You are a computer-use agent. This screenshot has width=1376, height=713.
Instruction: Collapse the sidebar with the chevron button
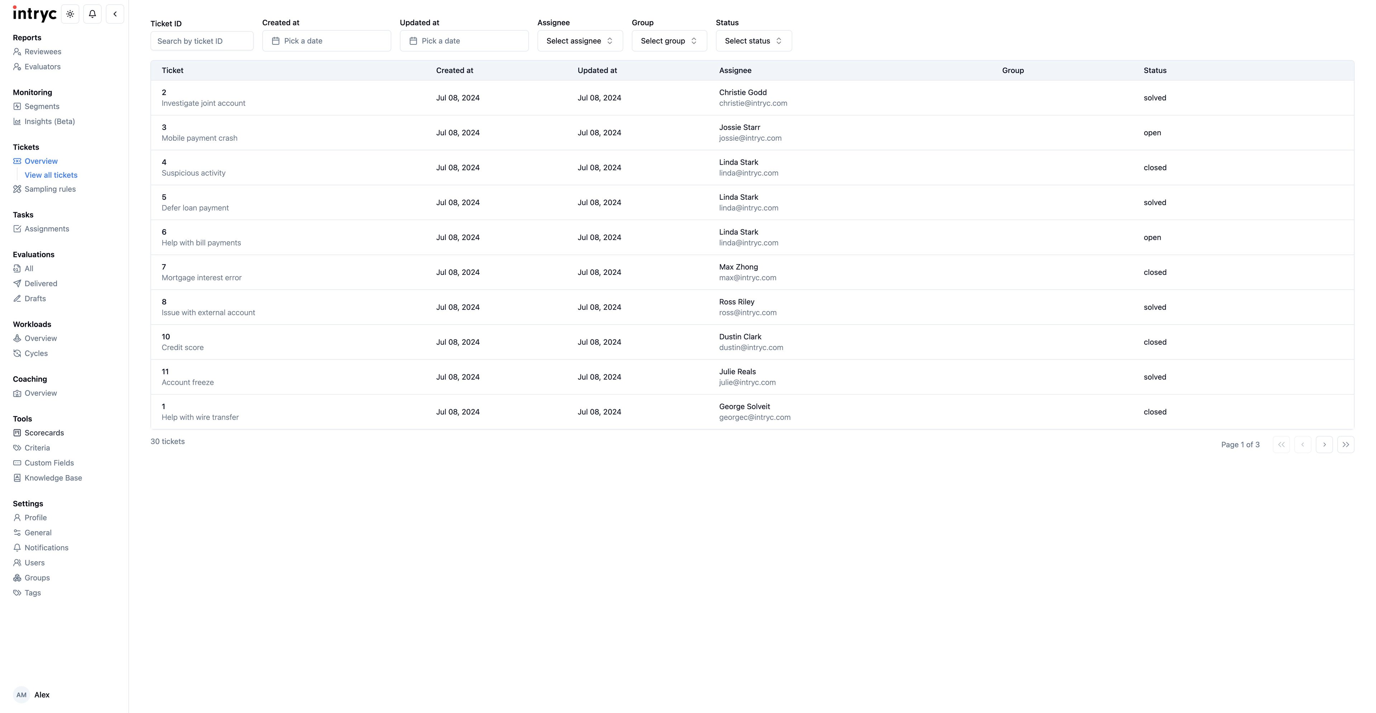115,14
